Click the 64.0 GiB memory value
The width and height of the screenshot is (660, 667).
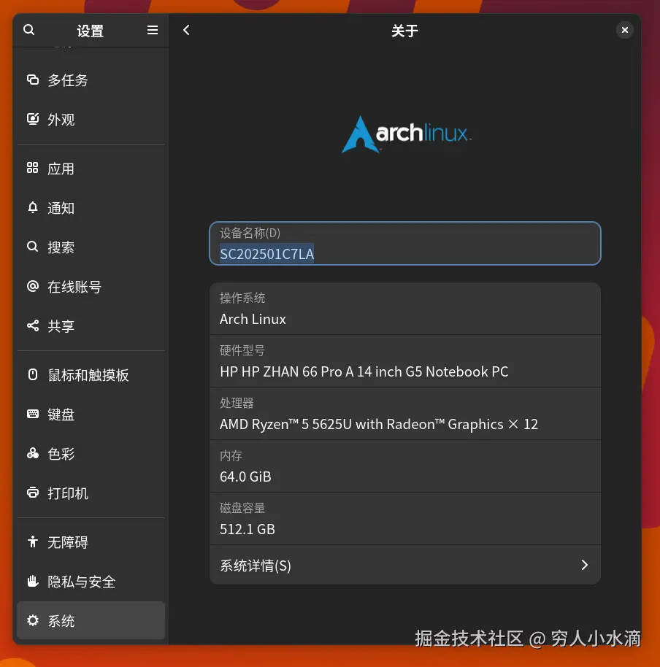pyautogui.click(x=245, y=477)
